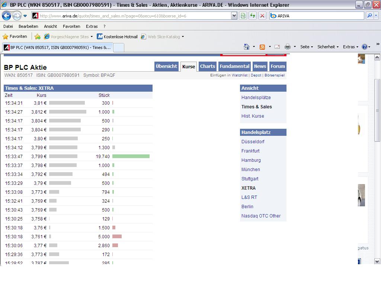Switch to the Kurse tab
This screenshot has height=285, width=381.
pyautogui.click(x=189, y=67)
